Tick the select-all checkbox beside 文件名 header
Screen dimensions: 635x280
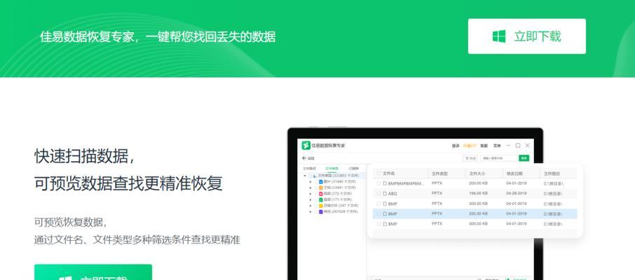pos(378,173)
